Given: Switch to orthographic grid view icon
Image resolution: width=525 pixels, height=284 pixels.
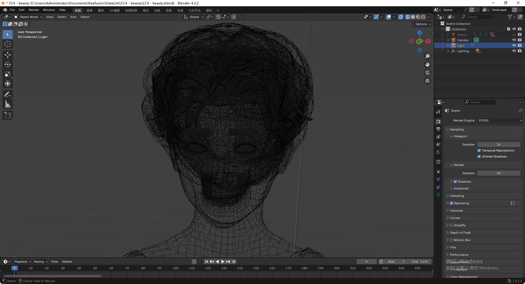Looking at the screenshot, I should point(427,81).
